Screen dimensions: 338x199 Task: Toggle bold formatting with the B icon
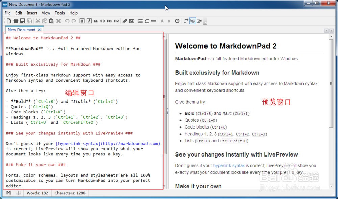click(82, 21)
